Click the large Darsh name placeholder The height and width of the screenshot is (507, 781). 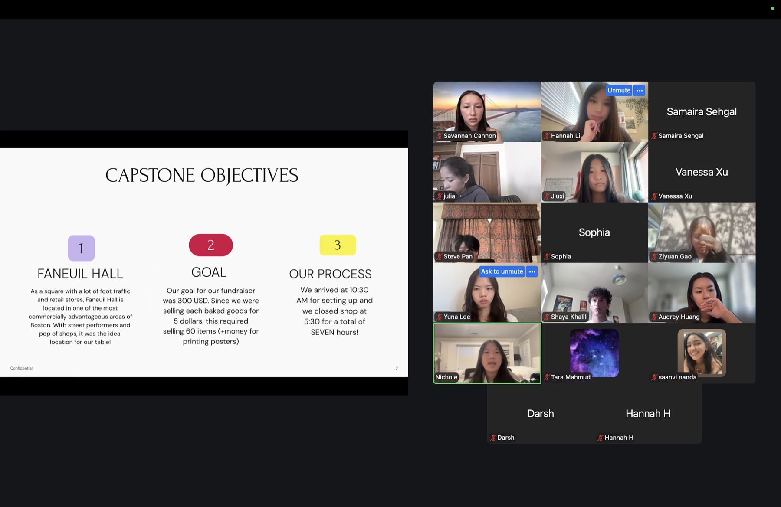(x=541, y=413)
